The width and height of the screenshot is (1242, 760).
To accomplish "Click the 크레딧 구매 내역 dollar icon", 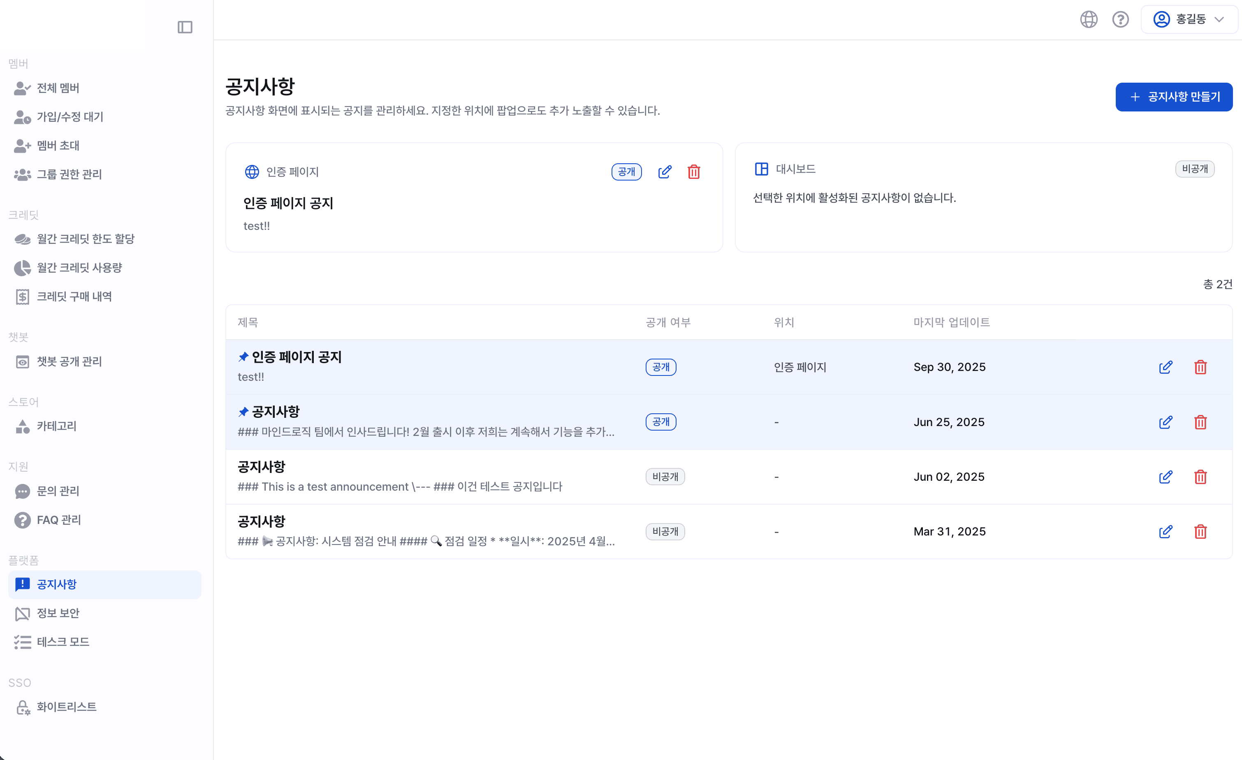I will click(22, 297).
